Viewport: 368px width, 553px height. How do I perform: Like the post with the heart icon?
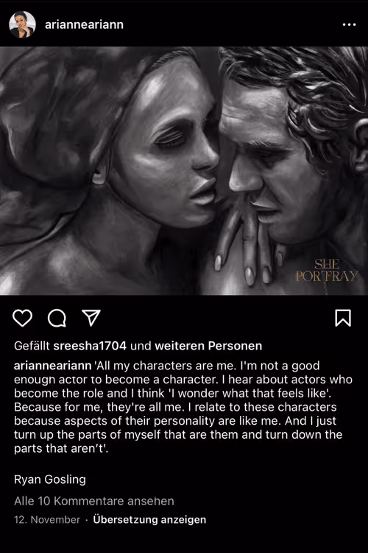coord(23,318)
